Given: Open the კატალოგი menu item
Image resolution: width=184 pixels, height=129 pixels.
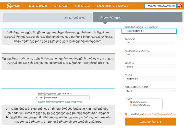Looking at the screenshot, I should click(61, 6).
